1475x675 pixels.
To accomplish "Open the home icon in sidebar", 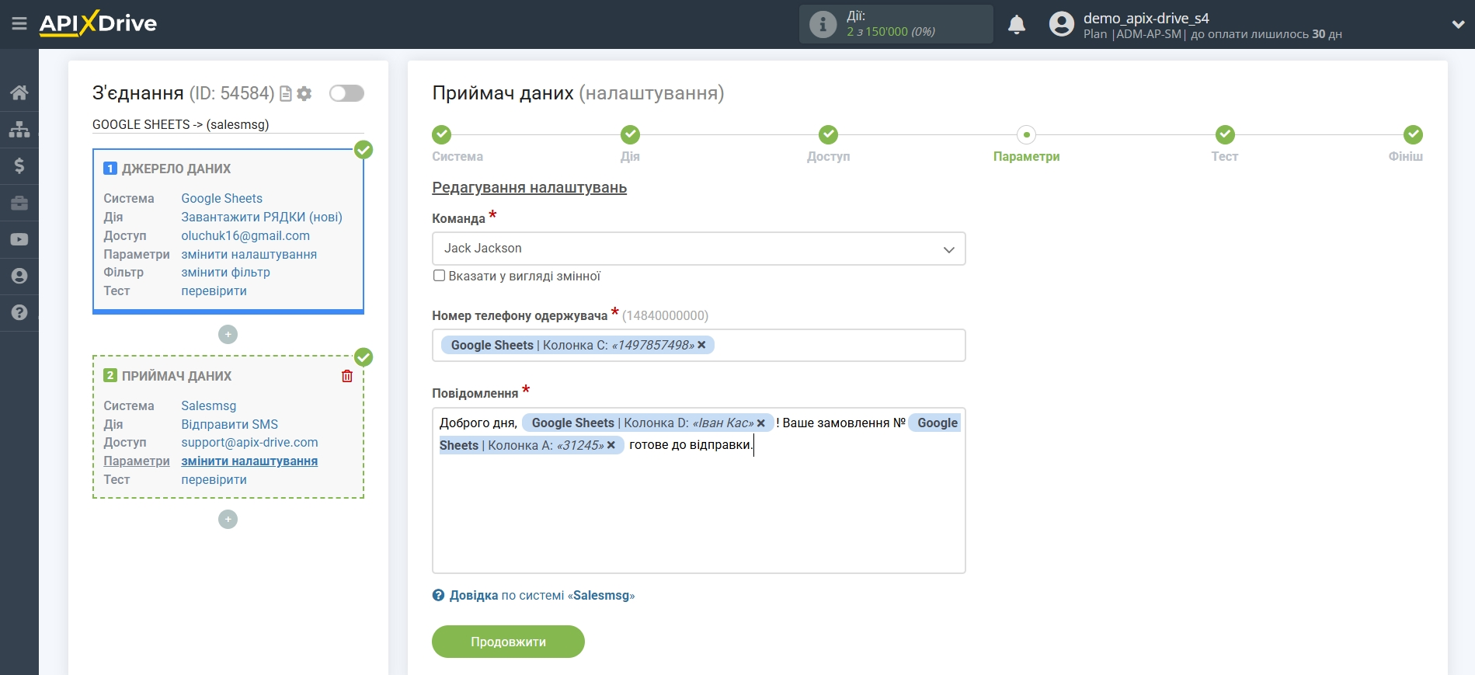I will click(19, 92).
